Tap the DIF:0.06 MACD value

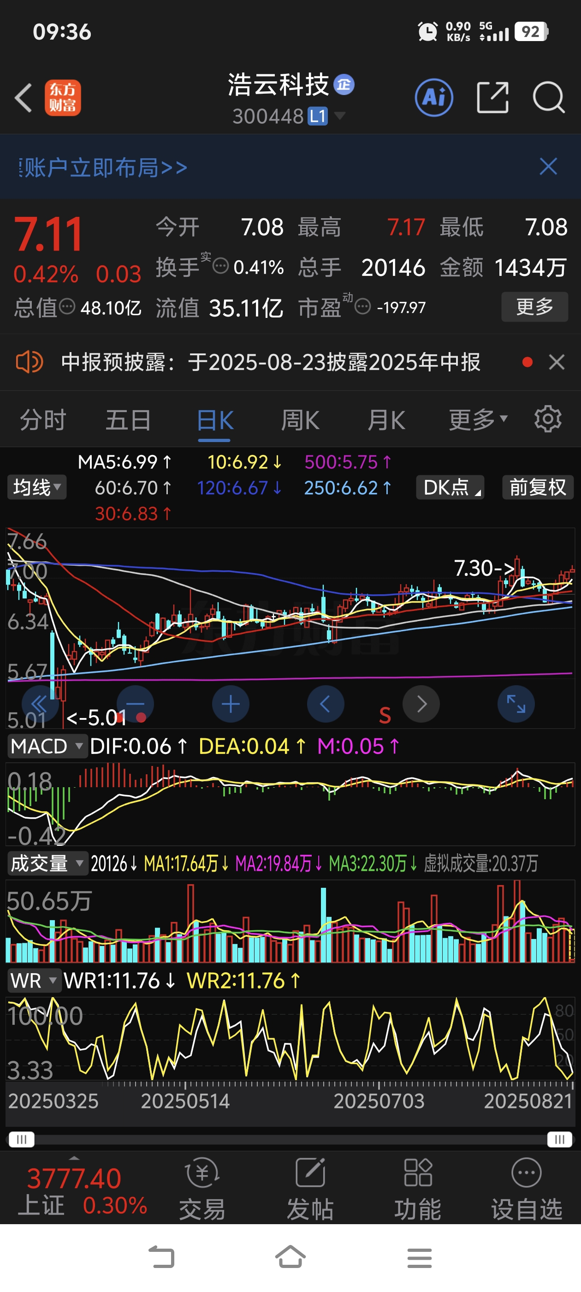coord(139,746)
